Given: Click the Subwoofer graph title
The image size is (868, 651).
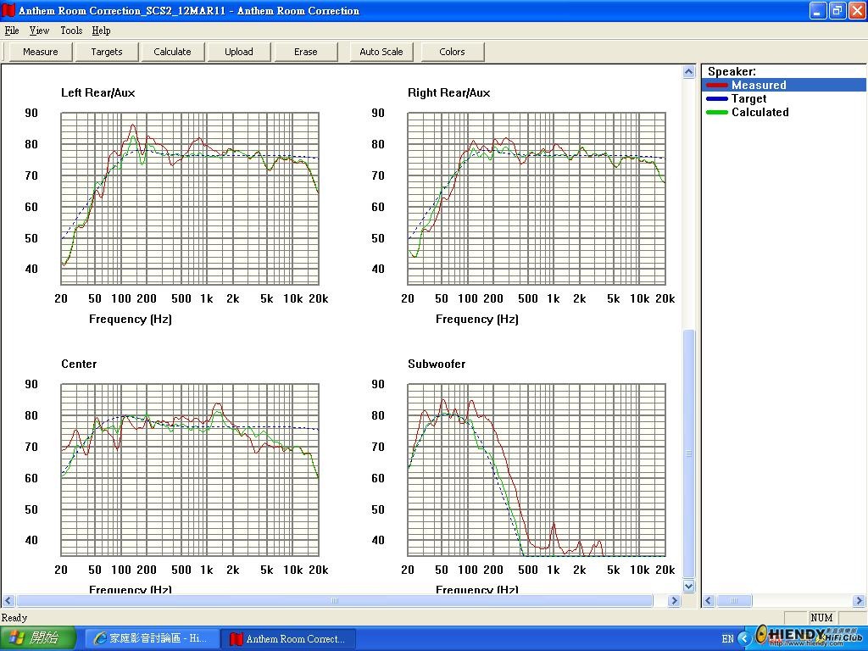Looking at the screenshot, I should pos(437,364).
